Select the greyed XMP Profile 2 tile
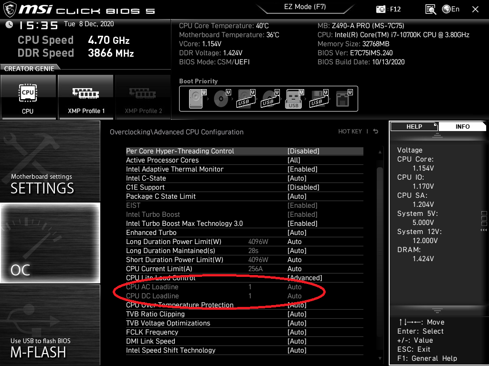The height and width of the screenshot is (366, 489). tap(143, 97)
